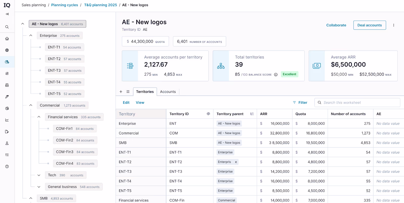This screenshot has height=203, width=404.
Task: Open the globe icon in the sidebar
Action: pyautogui.click(x=7, y=50)
